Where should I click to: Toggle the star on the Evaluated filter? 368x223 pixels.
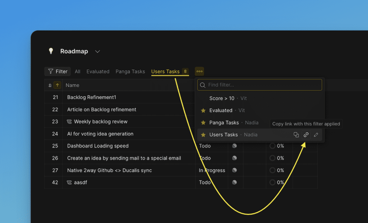pyautogui.click(x=203, y=110)
